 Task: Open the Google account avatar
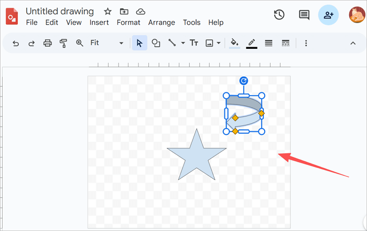click(x=357, y=15)
